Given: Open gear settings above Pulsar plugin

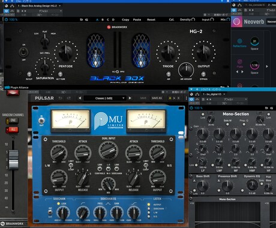Looking at the screenshot, I should tap(163, 92).
